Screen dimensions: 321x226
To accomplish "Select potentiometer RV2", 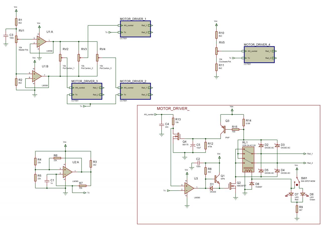I will pos(60,58).
